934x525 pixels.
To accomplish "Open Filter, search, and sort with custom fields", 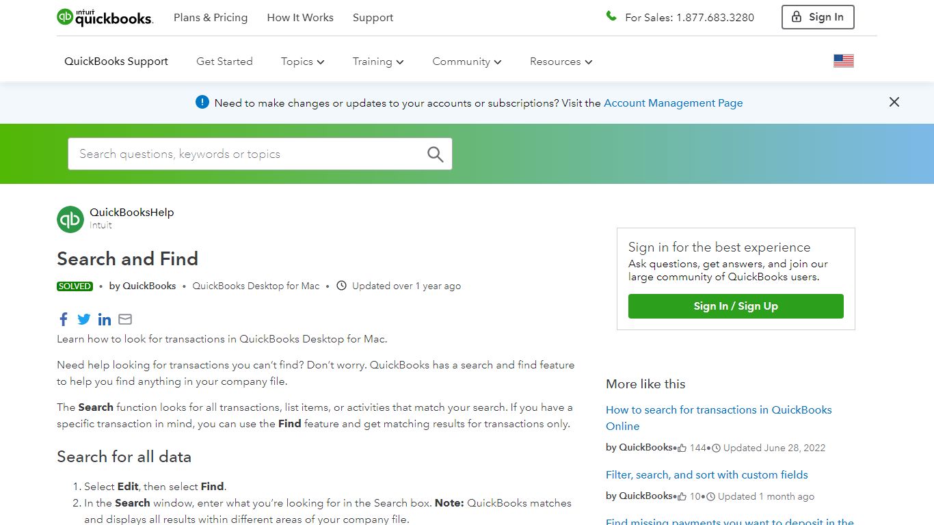I will pos(707,474).
